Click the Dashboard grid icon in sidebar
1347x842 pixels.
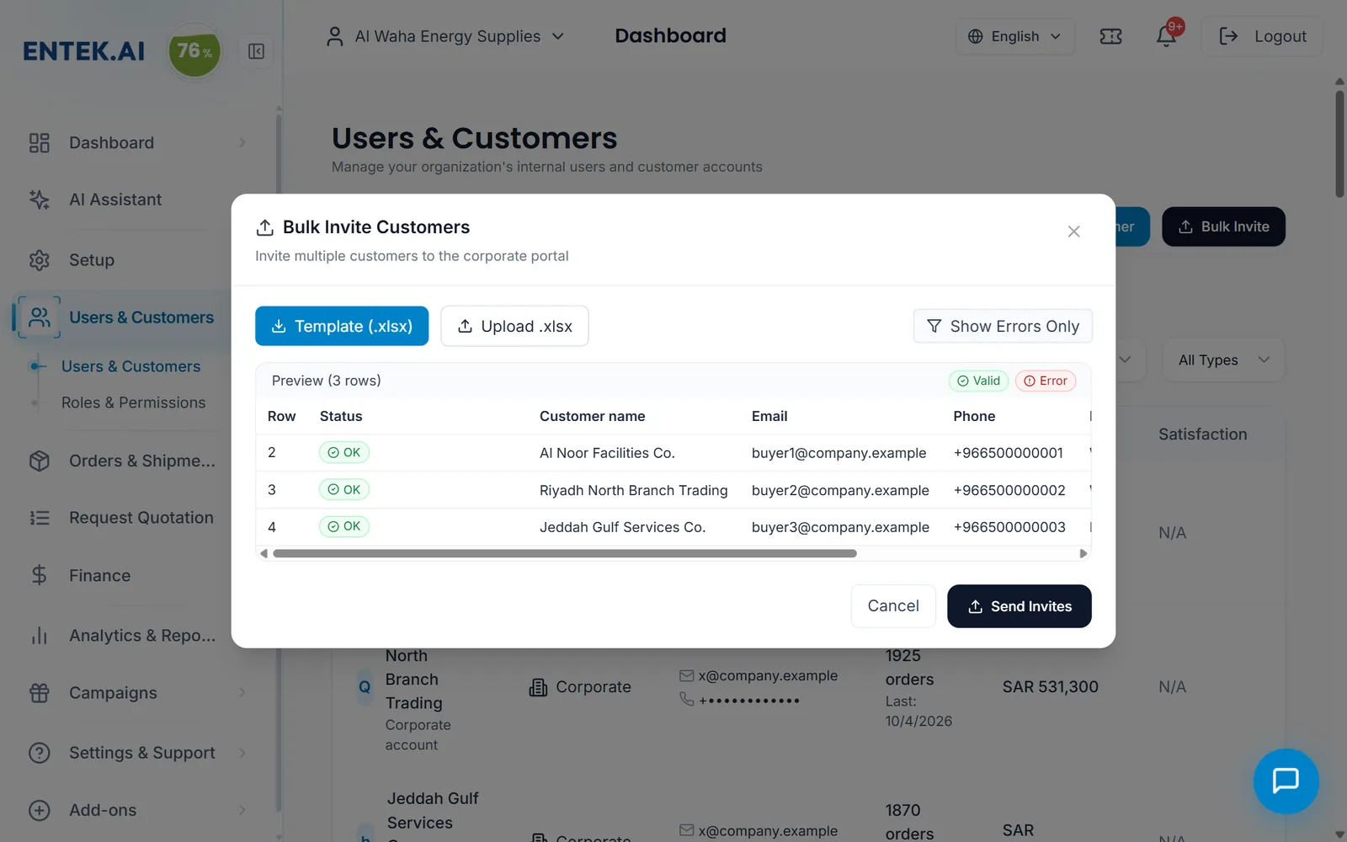(x=40, y=142)
